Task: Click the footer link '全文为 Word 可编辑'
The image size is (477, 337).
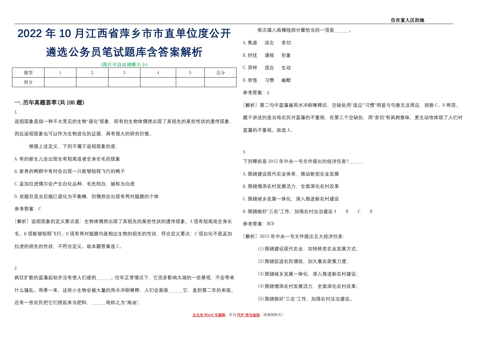Action: (209, 315)
